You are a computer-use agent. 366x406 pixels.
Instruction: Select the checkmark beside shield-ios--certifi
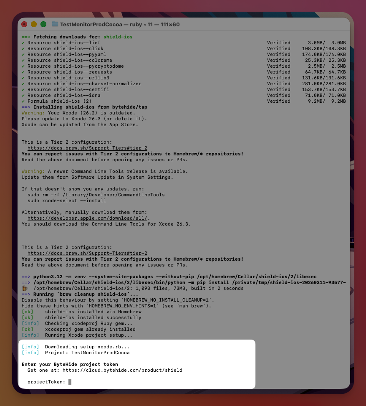click(x=23, y=89)
